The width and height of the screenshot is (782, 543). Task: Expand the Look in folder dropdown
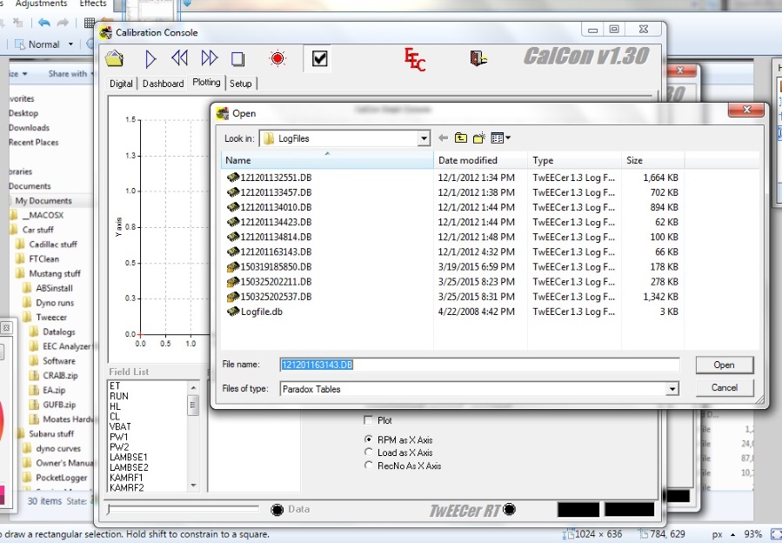[x=424, y=138]
